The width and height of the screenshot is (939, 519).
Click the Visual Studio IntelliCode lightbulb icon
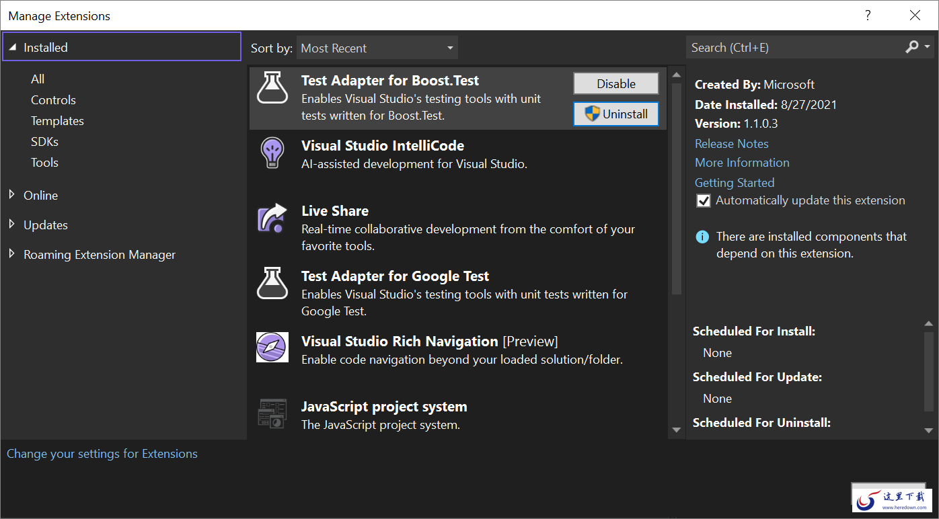(272, 153)
